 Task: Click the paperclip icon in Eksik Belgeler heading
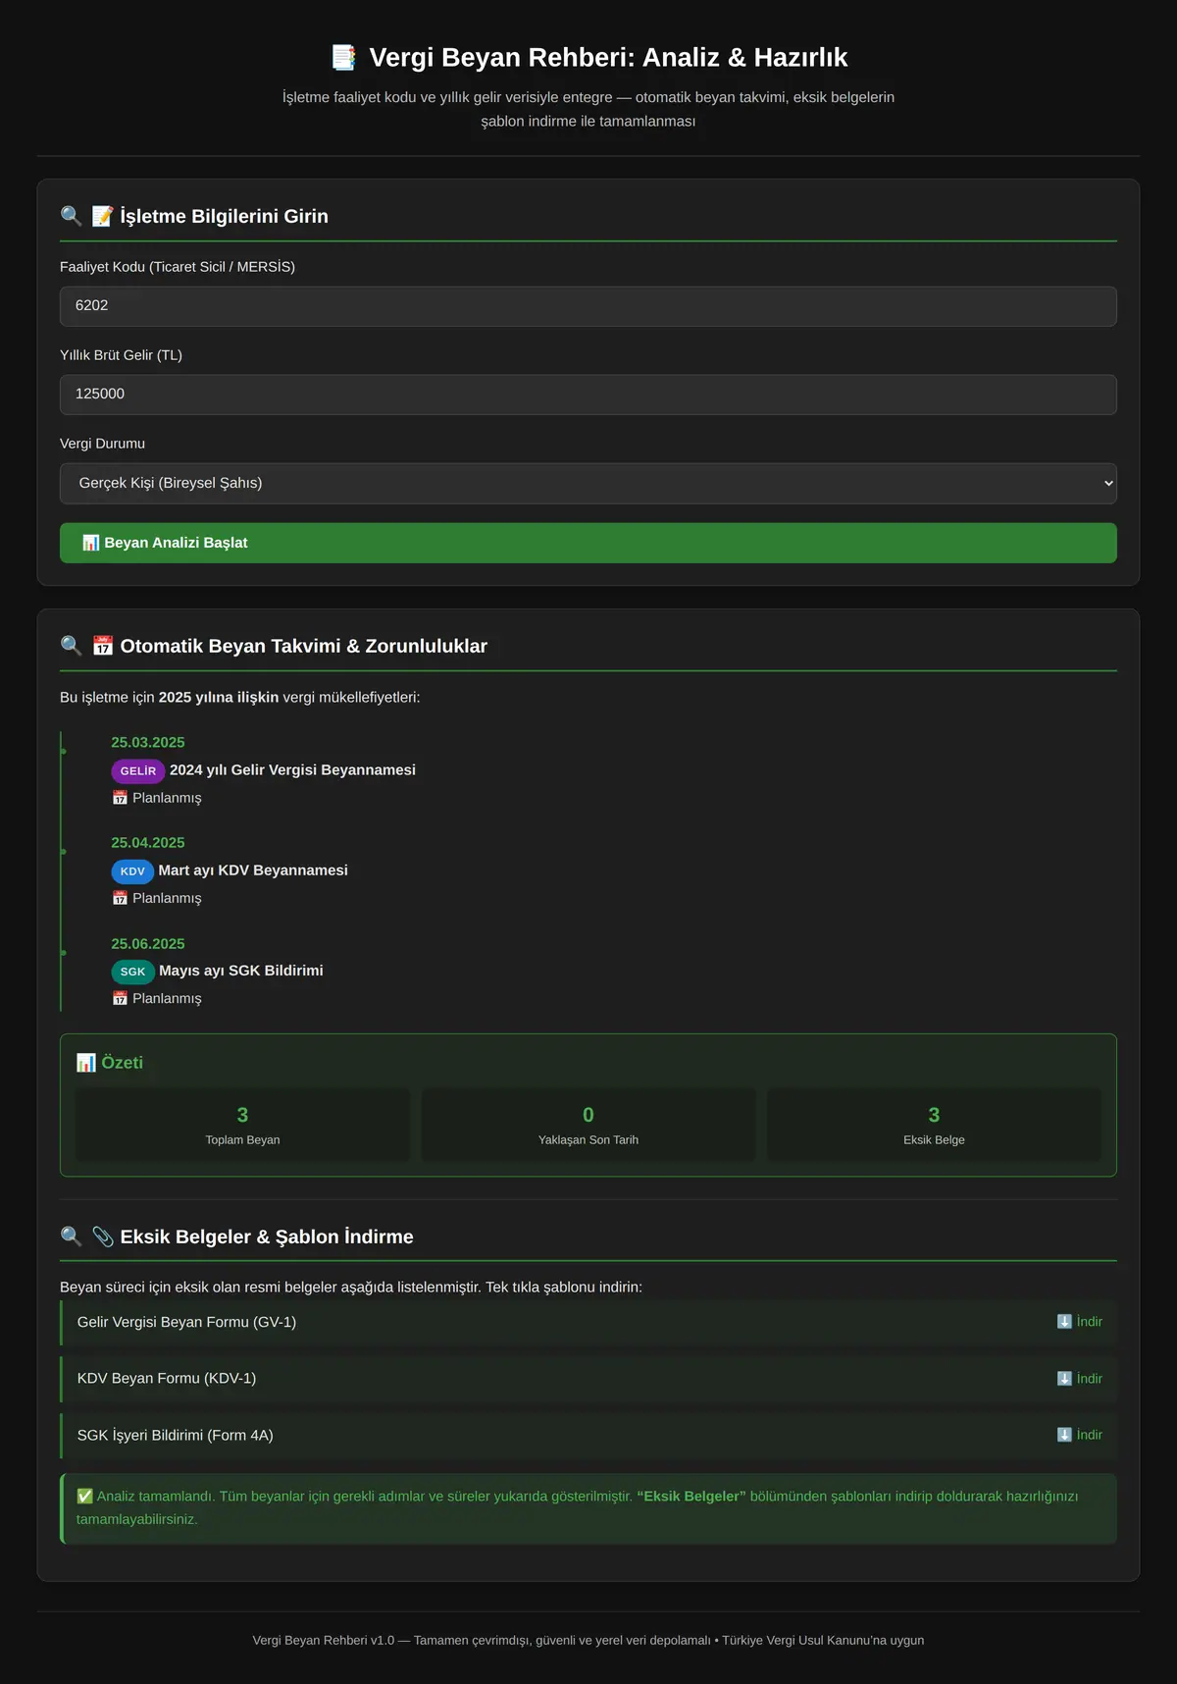(x=102, y=1237)
